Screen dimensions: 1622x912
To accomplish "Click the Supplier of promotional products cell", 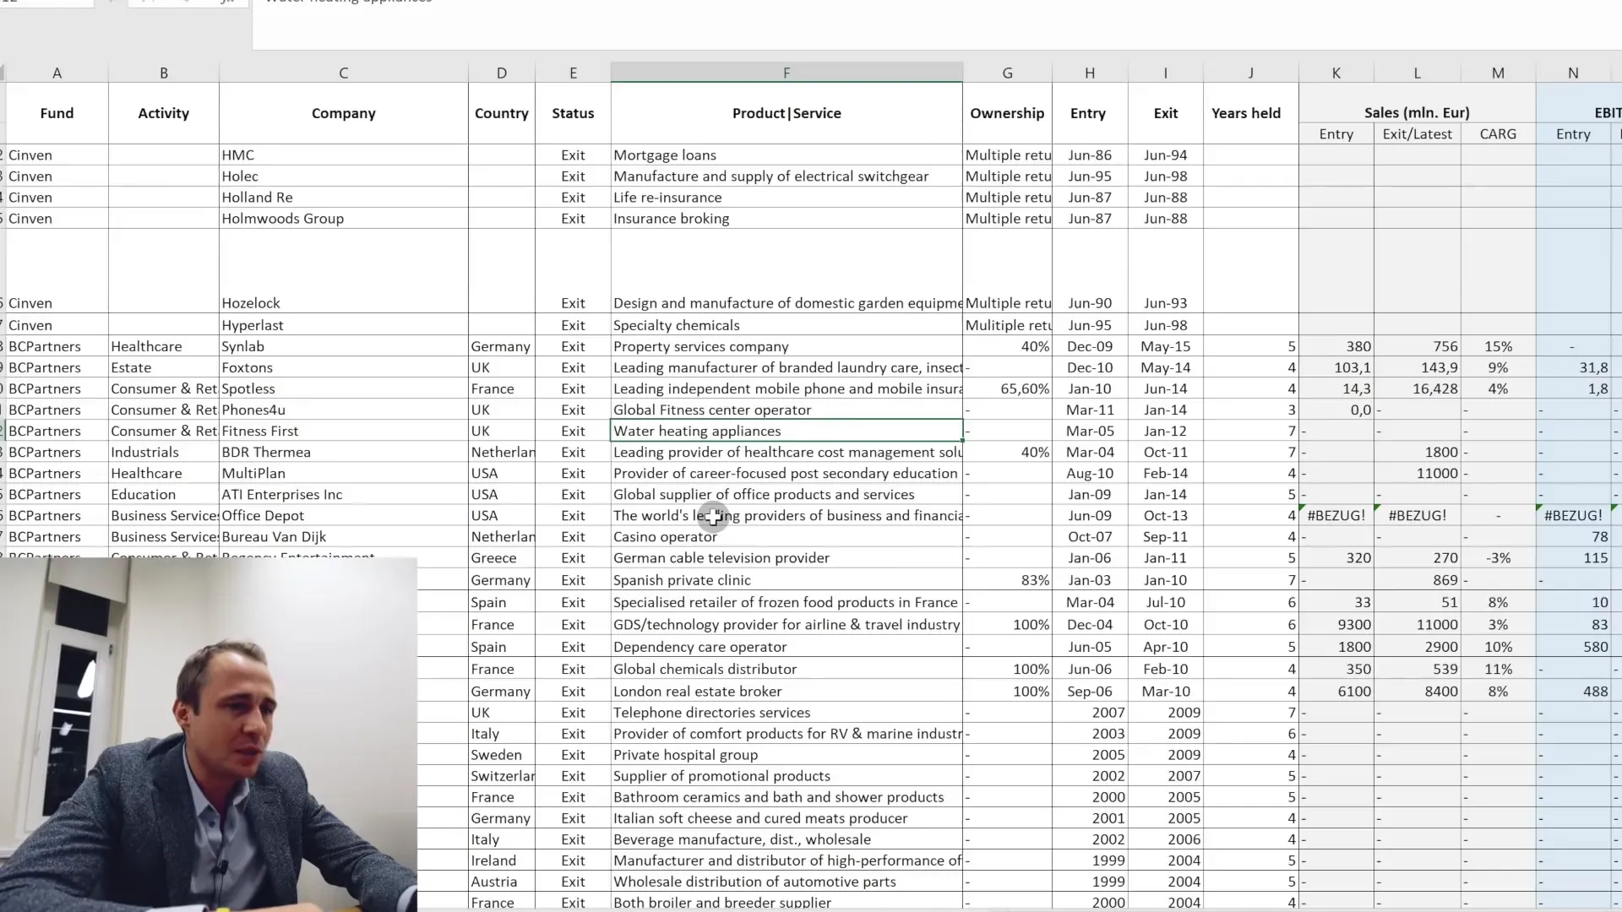I will pyautogui.click(x=787, y=776).
